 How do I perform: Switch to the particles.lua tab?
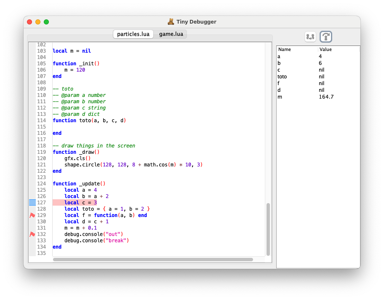[133, 34]
